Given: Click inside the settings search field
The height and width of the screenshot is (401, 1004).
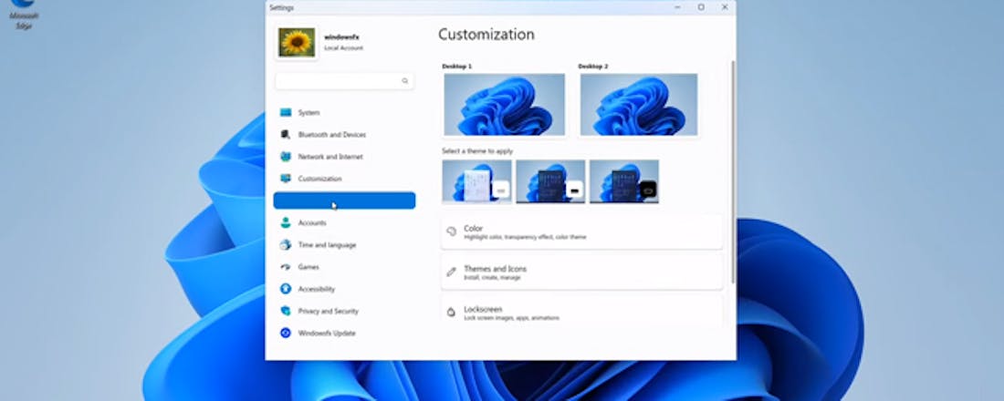Looking at the screenshot, I should (x=344, y=81).
